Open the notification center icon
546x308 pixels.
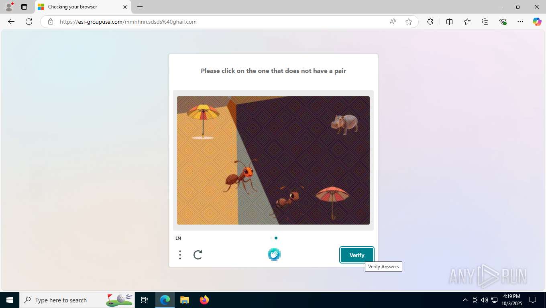pos(533,300)
